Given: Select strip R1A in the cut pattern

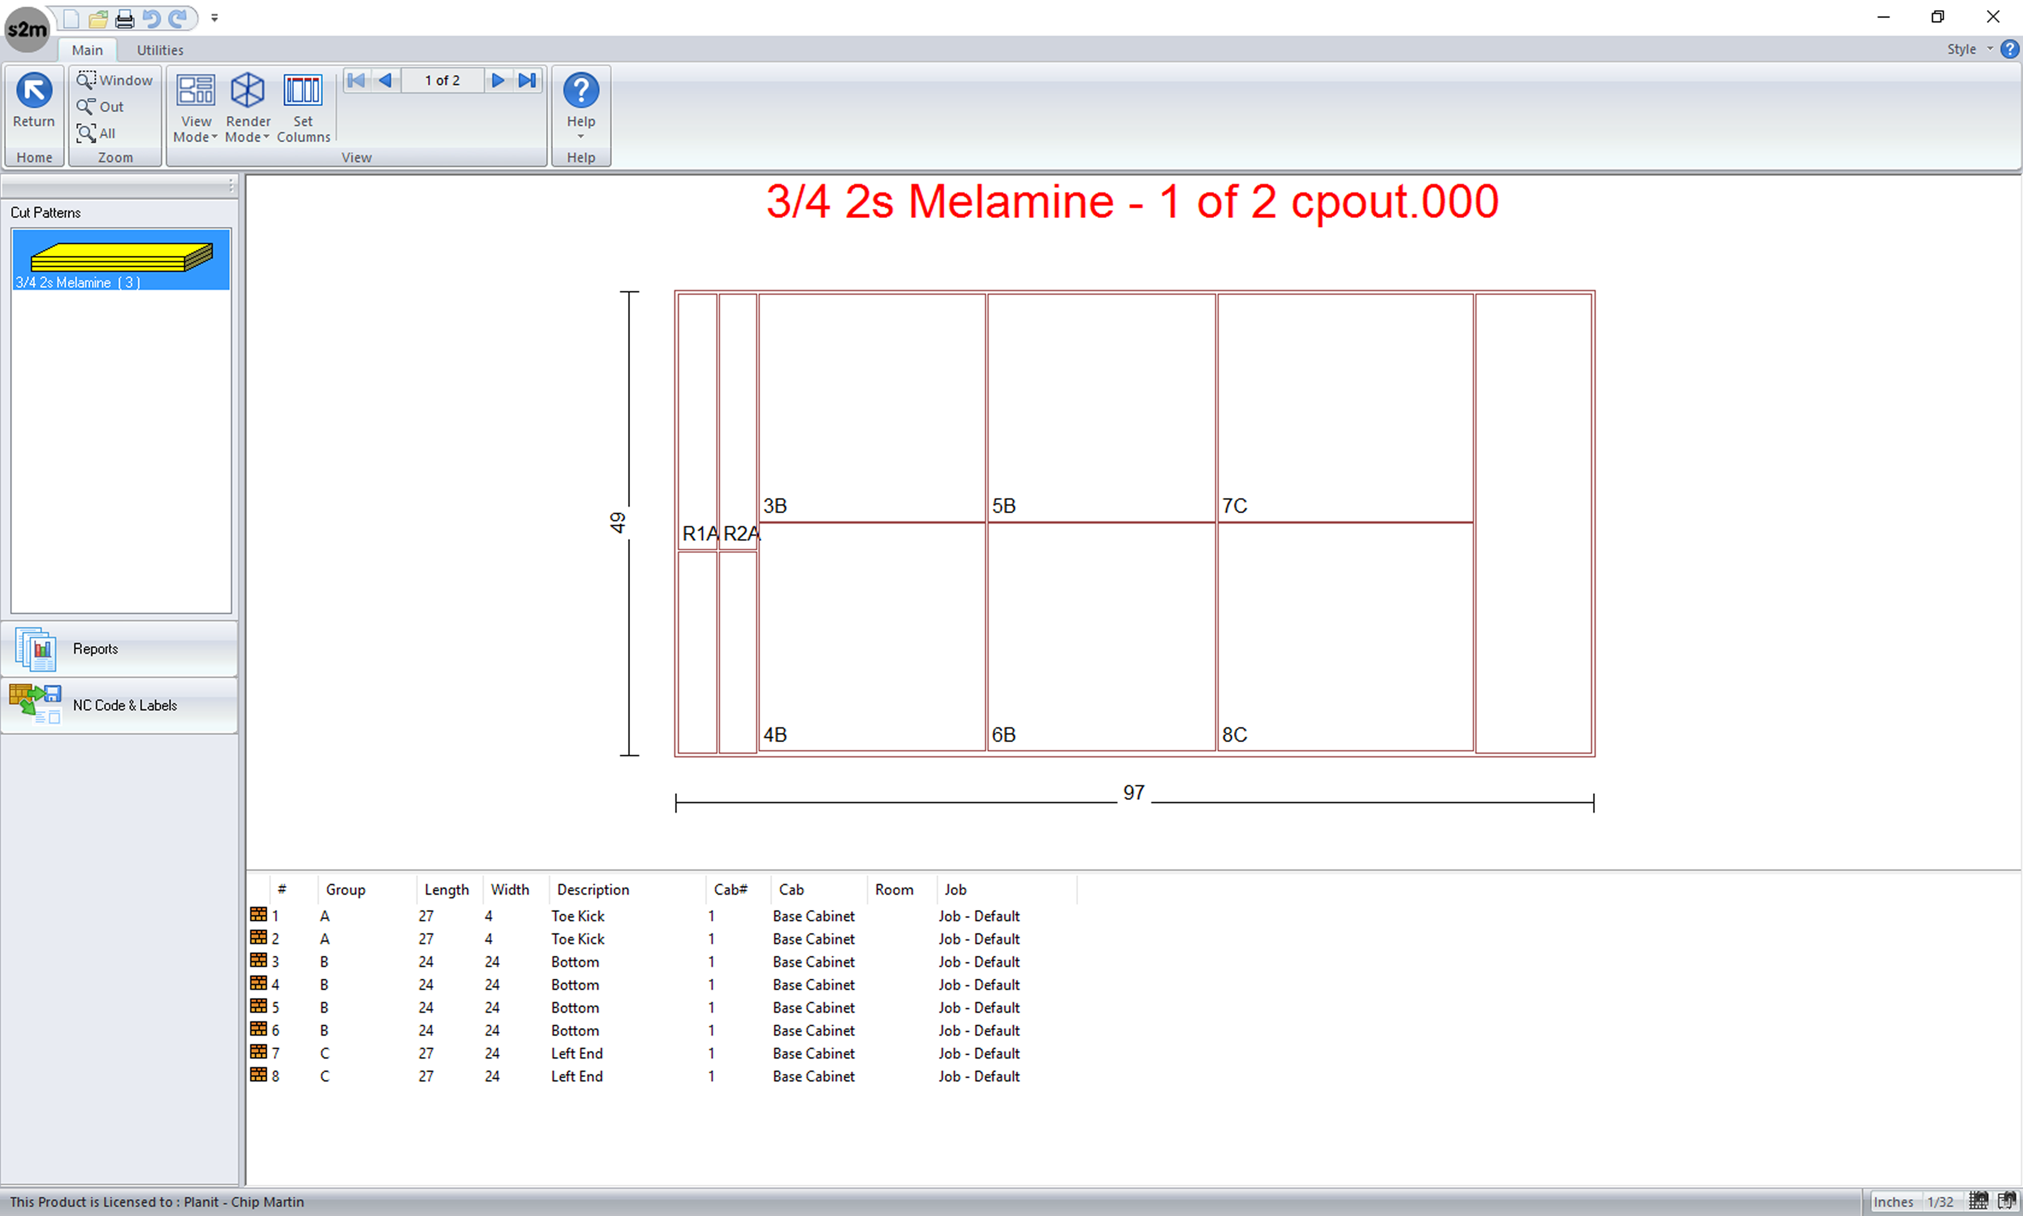Looking at the screenshot, I should click(x=698, y=421).
